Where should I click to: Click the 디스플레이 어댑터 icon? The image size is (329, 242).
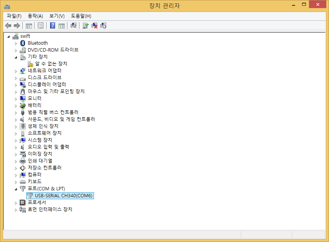(23, 85)
